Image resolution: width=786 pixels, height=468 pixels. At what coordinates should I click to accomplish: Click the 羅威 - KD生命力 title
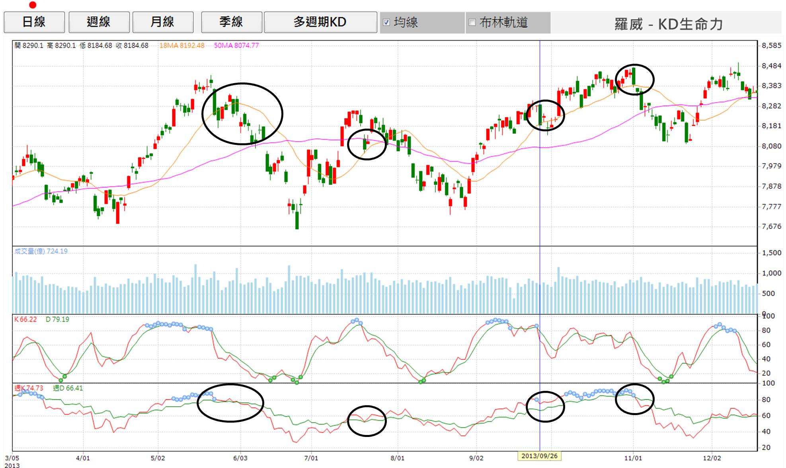coord(668,24)
